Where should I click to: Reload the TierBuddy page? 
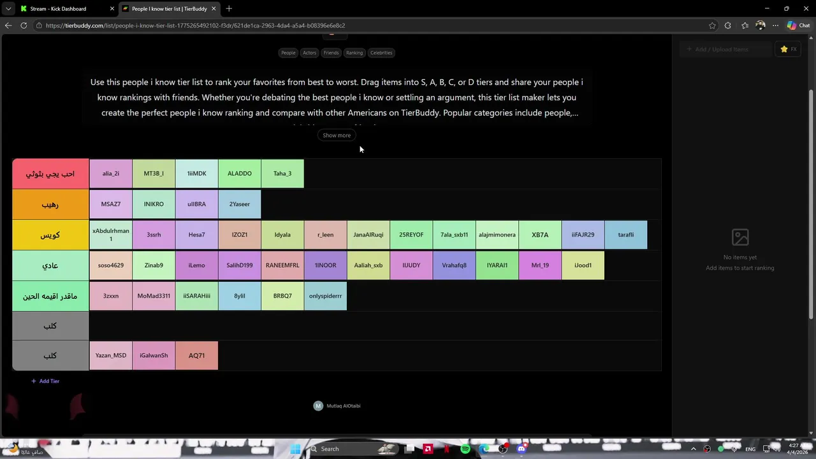[x=24, y=25]
